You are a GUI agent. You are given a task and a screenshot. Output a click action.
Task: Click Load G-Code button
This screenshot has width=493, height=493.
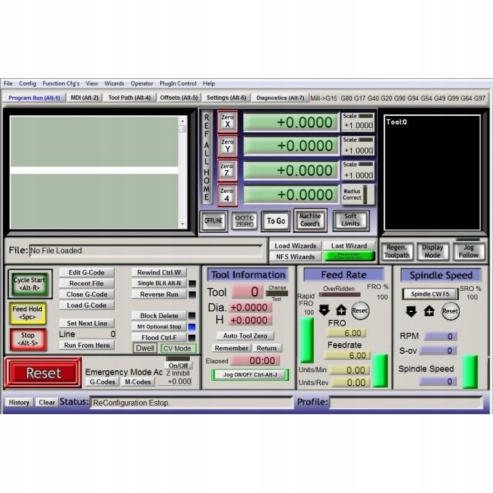click(x=86, y=305)
